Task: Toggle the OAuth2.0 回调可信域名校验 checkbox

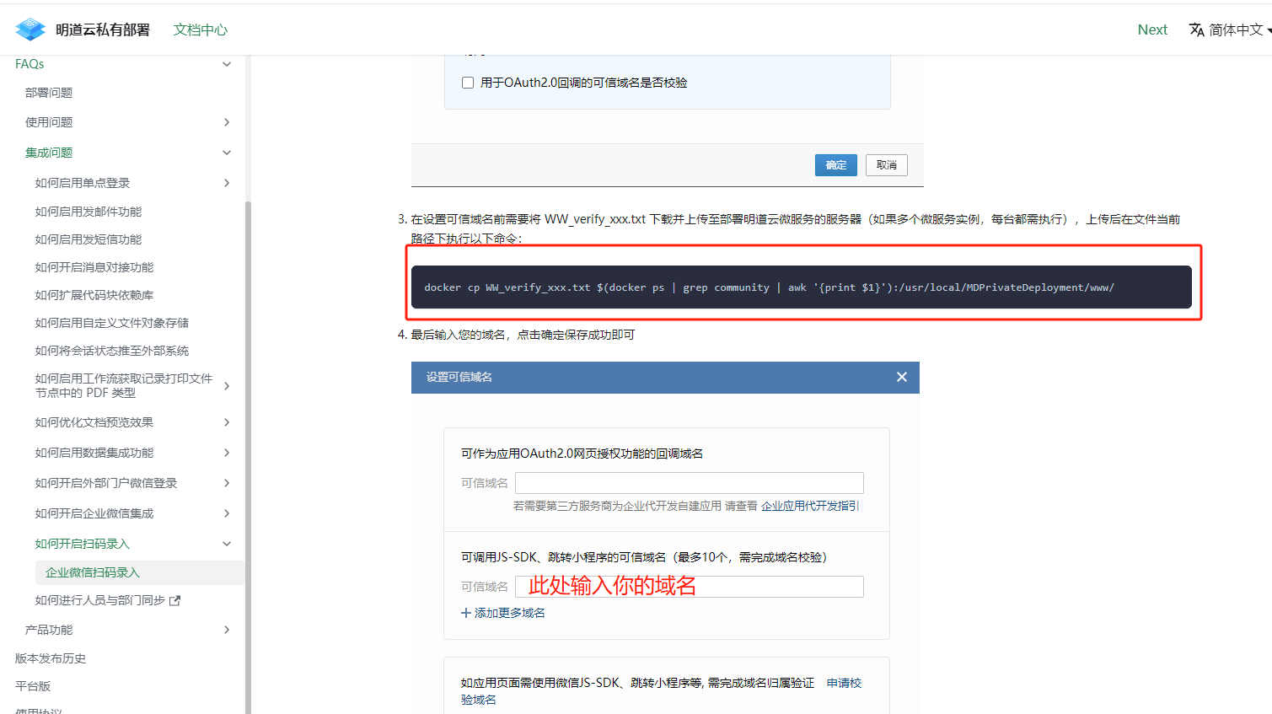Action: 468,83
